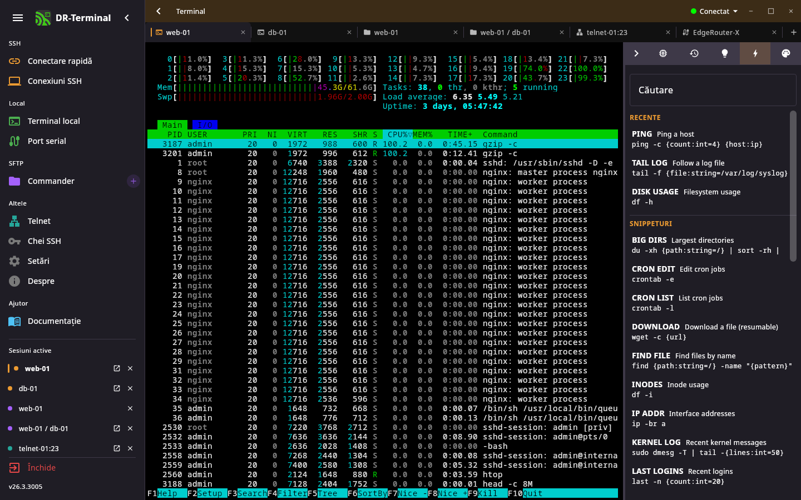Screen dimensions: 801x500
Task: Open a new tab with plus button
Action: click(x=793, y=32)
